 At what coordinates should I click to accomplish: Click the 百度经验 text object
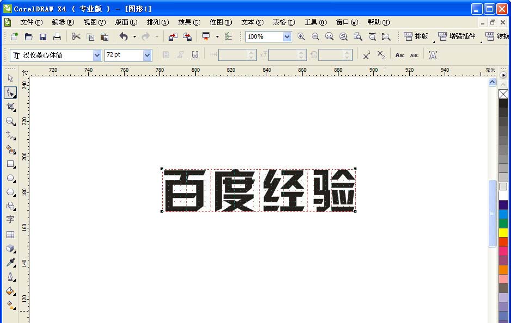[x=258, y=190]
